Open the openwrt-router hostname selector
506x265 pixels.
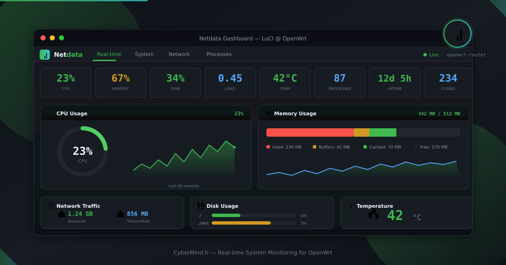[x=466, y=55]
